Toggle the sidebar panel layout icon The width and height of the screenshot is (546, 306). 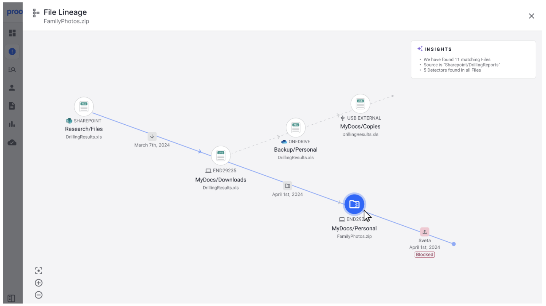12,298
